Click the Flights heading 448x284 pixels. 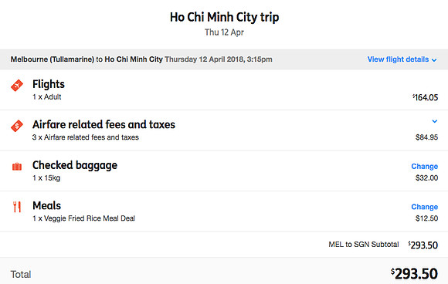point(49,84)
